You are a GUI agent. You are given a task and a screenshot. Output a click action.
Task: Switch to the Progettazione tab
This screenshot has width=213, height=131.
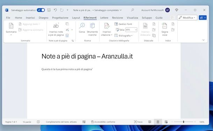60,18
